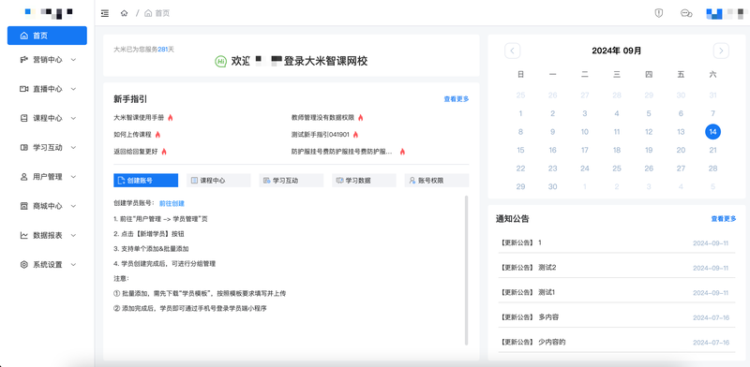Switch to the 学习数据 guide tab
This screenshot has width=750, height=367.
[x=364, y=181]
